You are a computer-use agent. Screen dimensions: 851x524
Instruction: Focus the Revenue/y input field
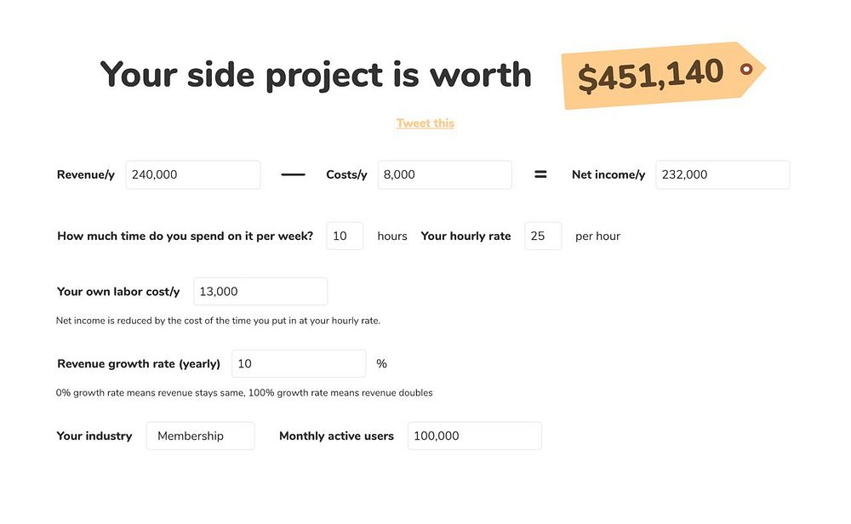(192, 175)
